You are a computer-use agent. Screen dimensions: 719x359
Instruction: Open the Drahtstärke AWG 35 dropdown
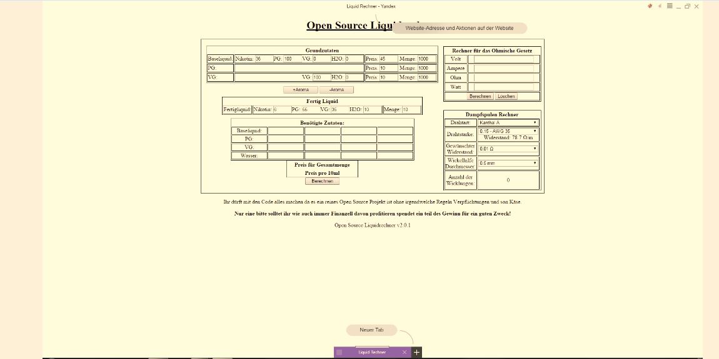click(x=508, y=131)
